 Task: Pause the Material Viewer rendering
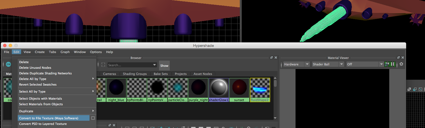pyautogui.click(x=393, y=64)
